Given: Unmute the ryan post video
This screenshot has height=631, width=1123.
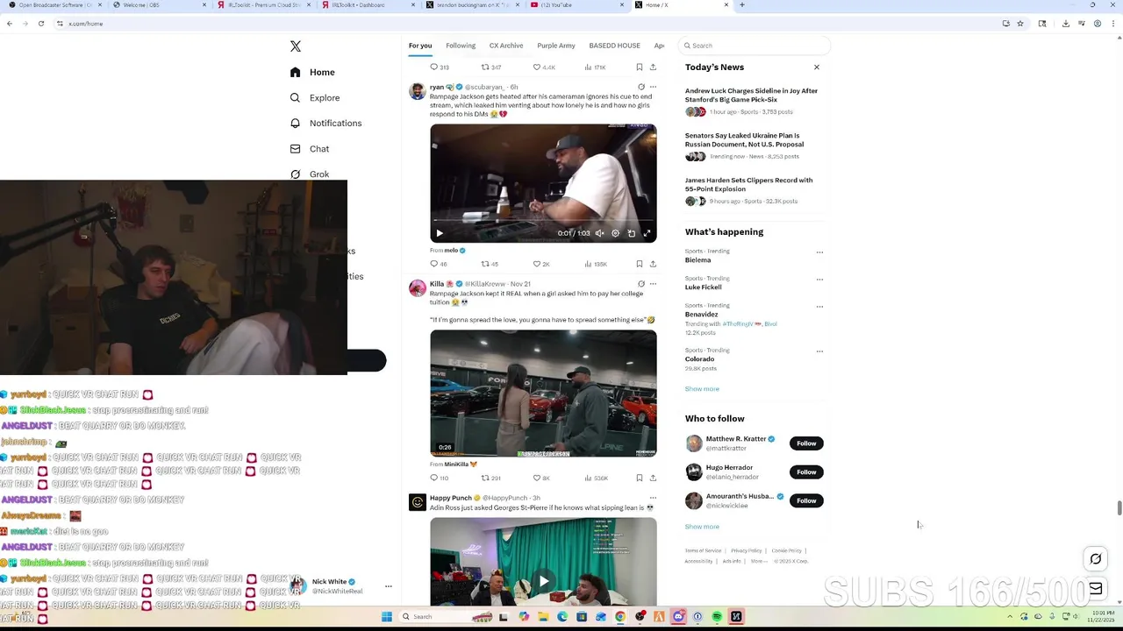Looking at the screenshot, I should click(599, 233).
